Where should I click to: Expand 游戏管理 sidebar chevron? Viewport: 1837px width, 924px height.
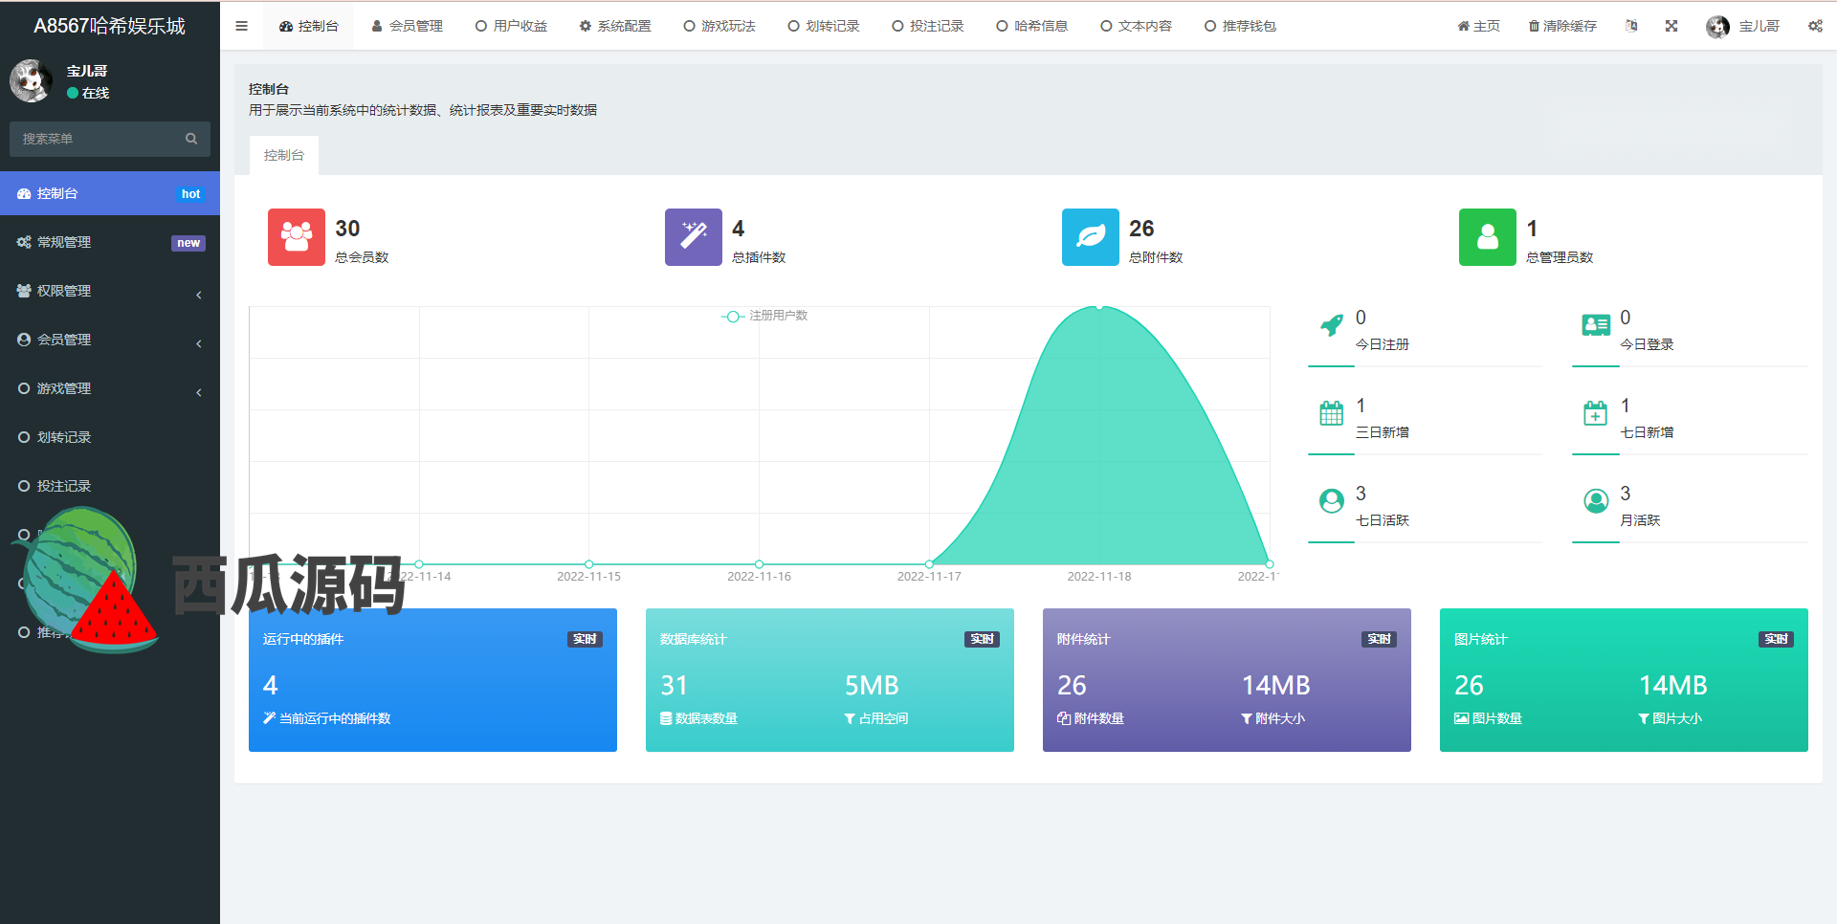[199, 392]
